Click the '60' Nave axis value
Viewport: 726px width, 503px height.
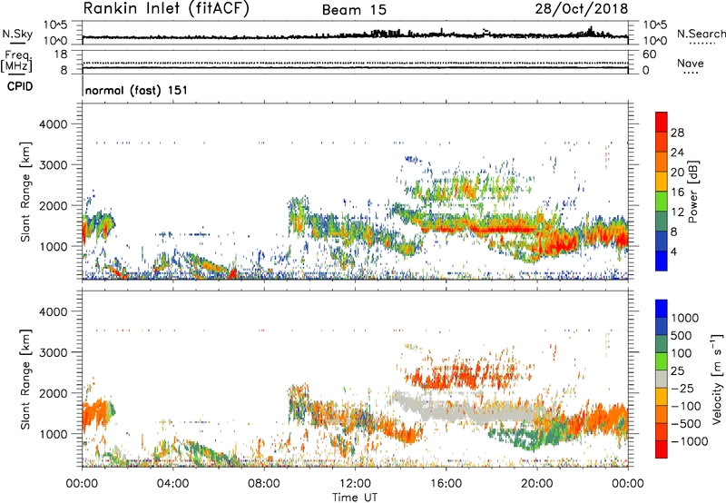[649, 54]
